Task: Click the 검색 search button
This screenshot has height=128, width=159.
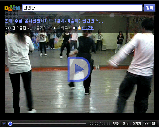Action: [149, 8]
